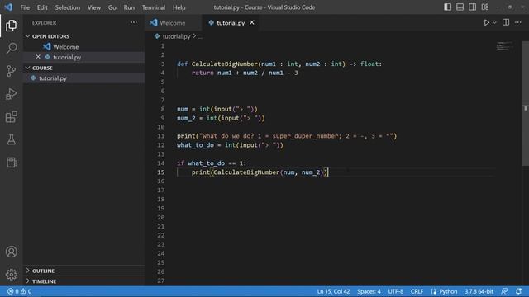Open the Testing flask view
The height and width of the screenshot is (297, 529).
click(11, 139)
